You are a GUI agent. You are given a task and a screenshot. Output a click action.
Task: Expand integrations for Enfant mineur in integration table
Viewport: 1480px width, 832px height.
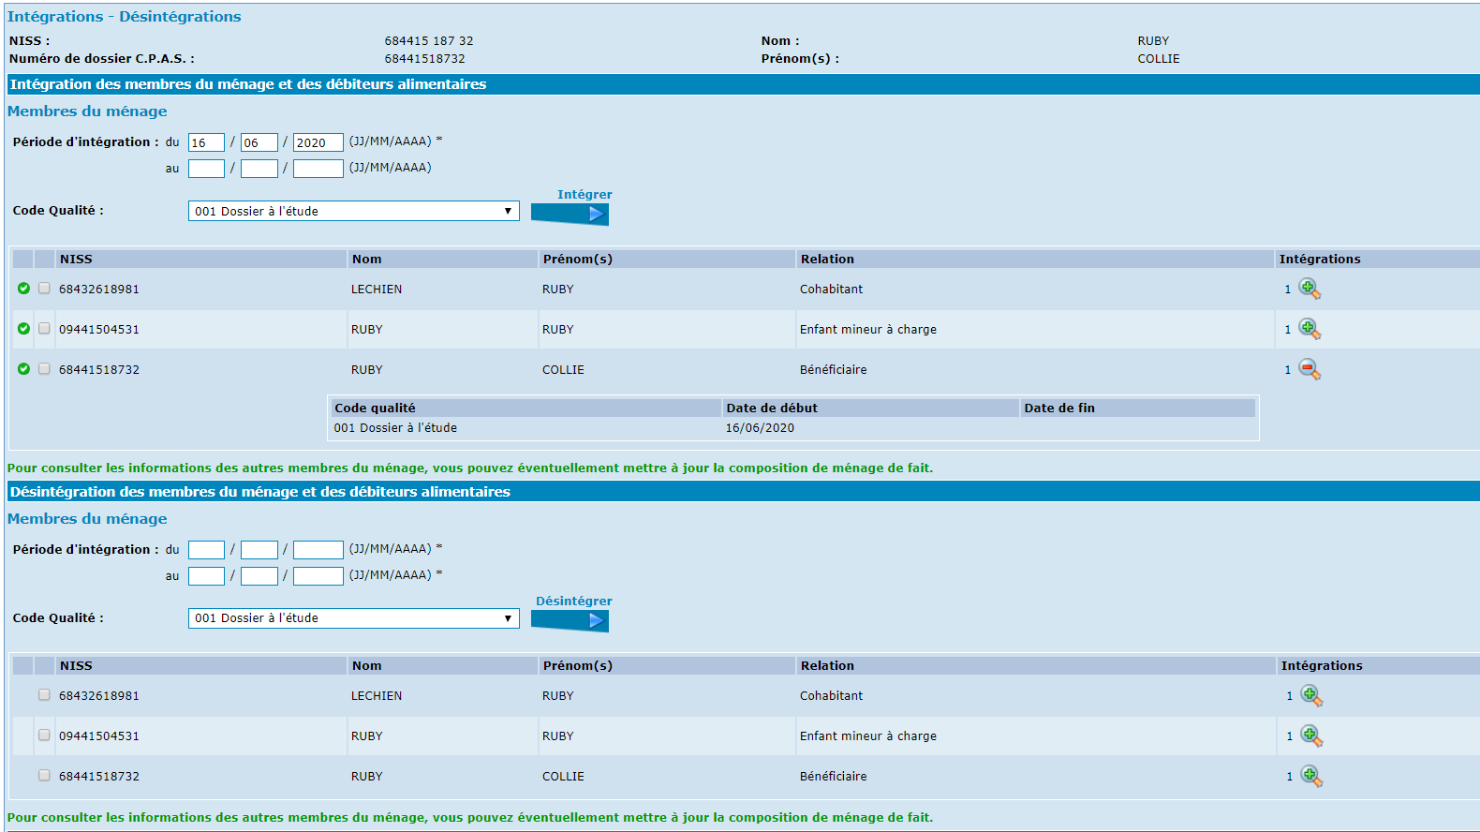tap(1310, 330)
